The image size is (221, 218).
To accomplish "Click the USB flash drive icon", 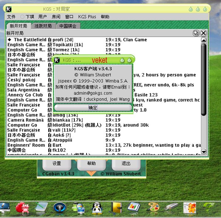I will tap(171, 207).
